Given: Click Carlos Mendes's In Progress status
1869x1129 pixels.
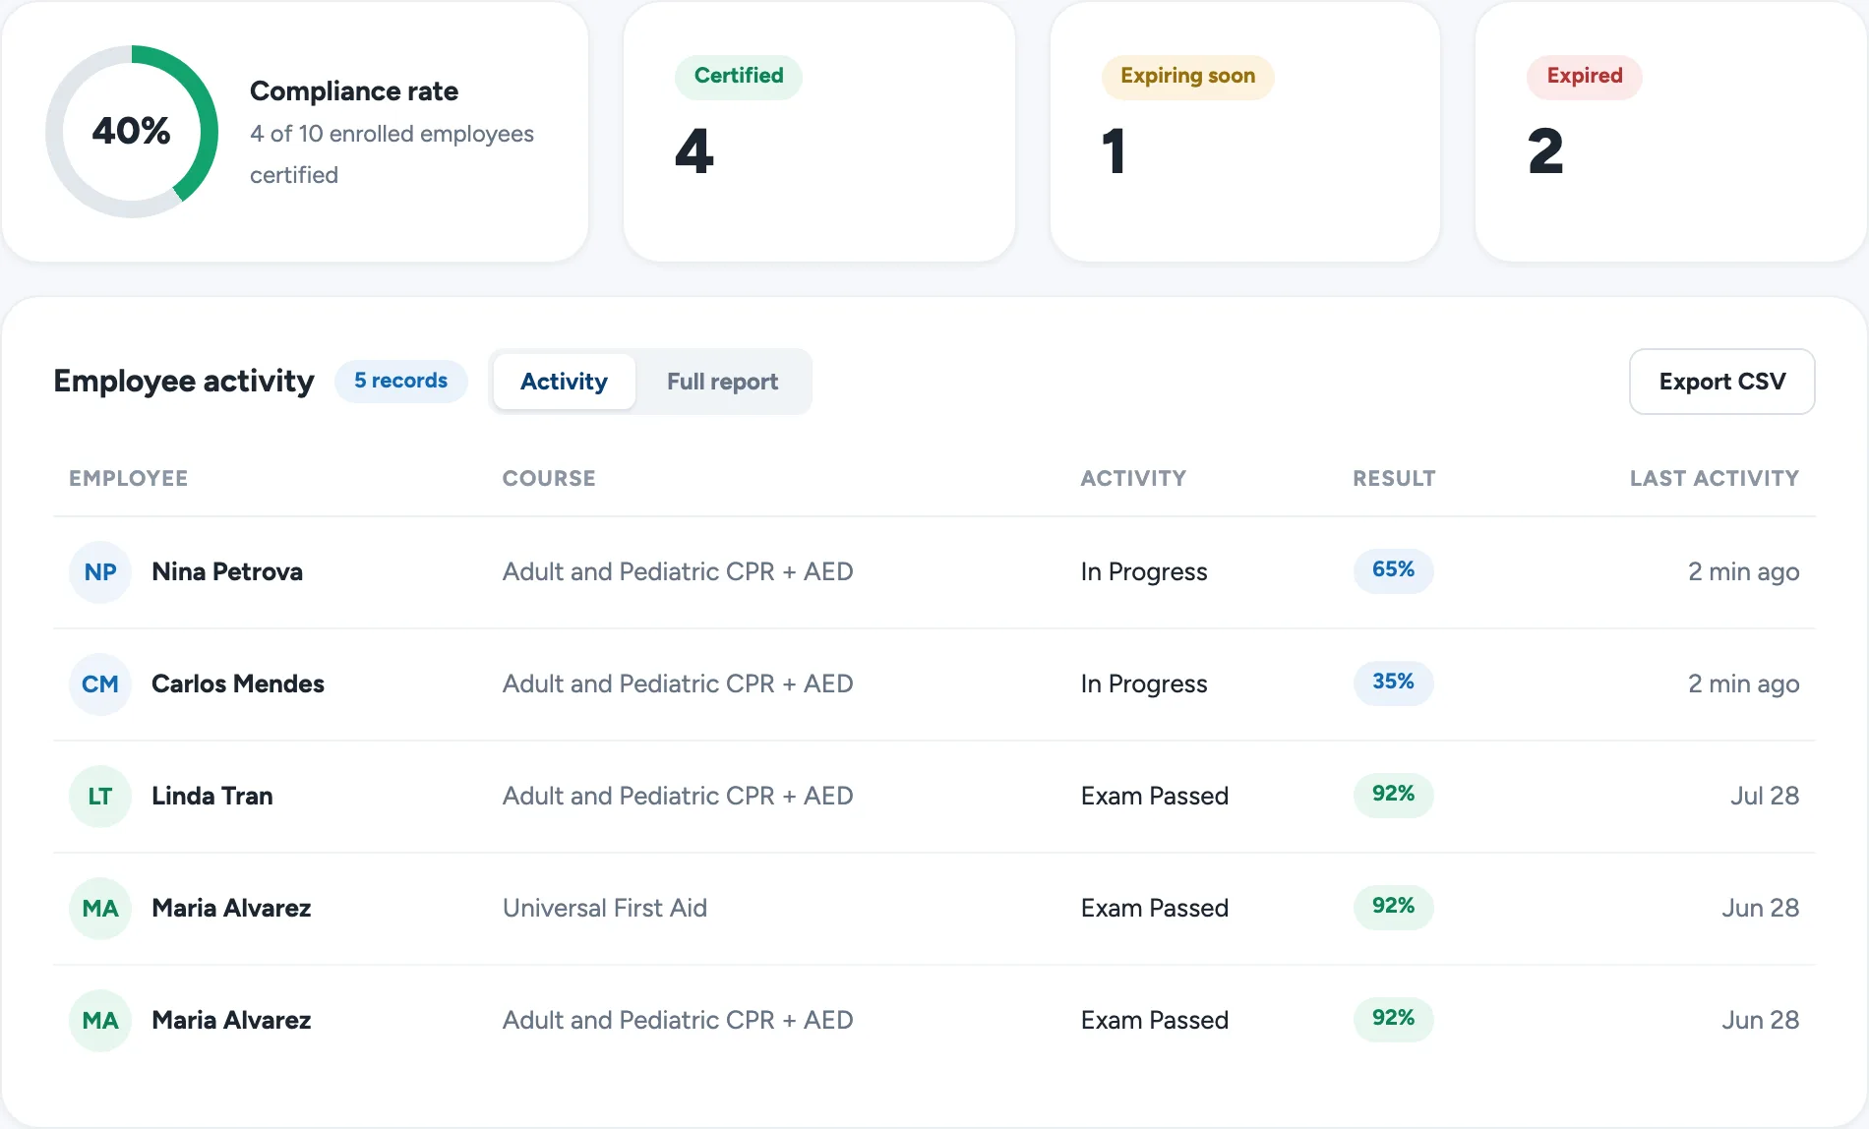Looking at the screenshot, I should 1144,683.
